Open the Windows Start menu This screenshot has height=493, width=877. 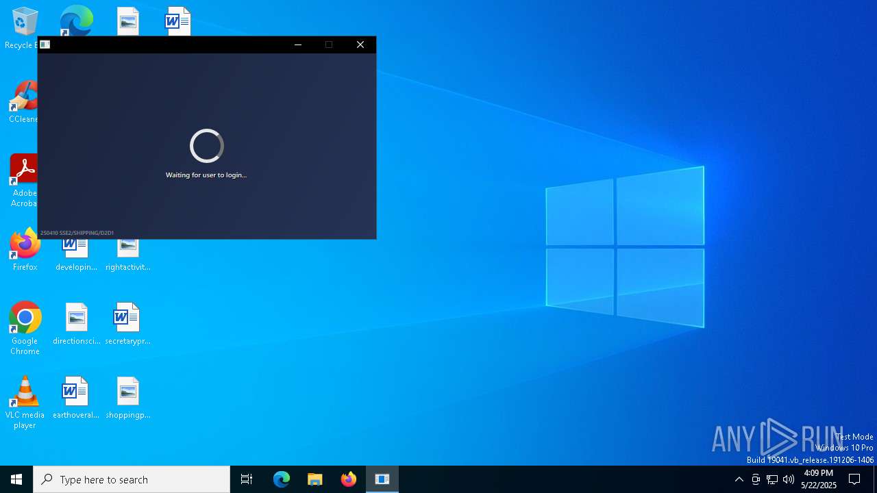[16, 479]
